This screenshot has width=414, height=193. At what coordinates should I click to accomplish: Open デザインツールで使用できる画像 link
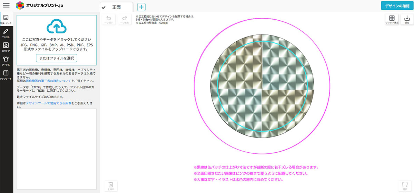[x=49, y=103]
